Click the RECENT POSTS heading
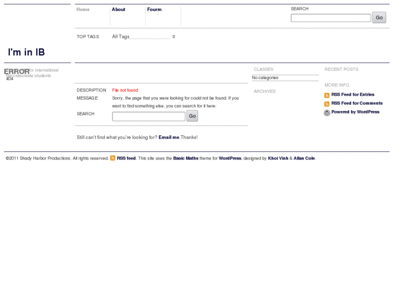 [x=341, y=69]
